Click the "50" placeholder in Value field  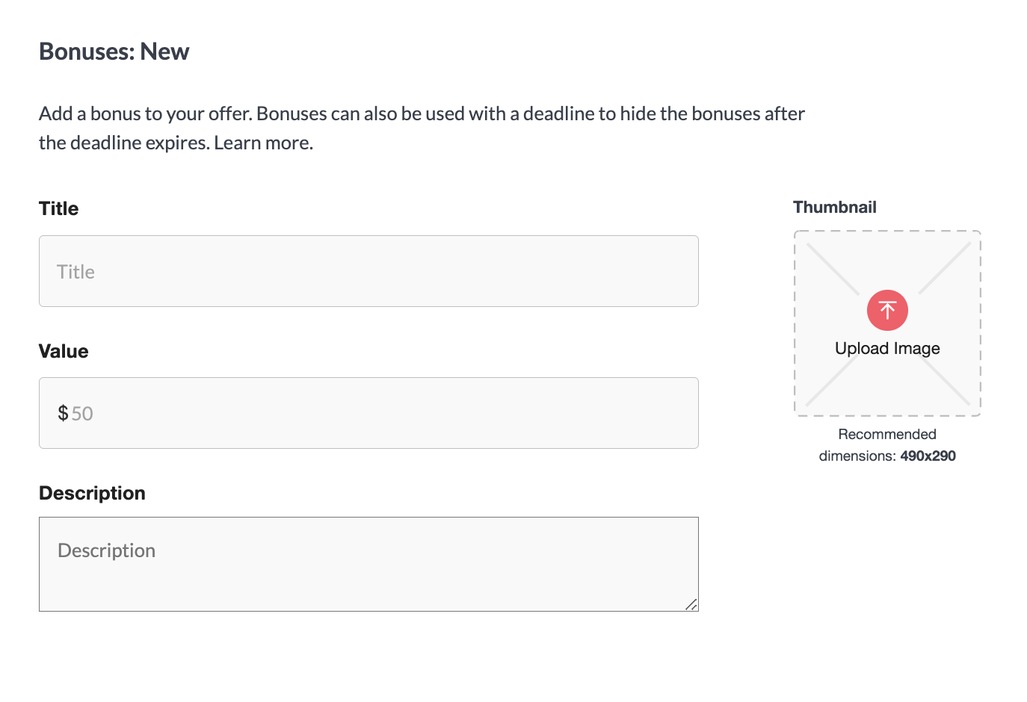pyautogui.click(x=82, y=414)
